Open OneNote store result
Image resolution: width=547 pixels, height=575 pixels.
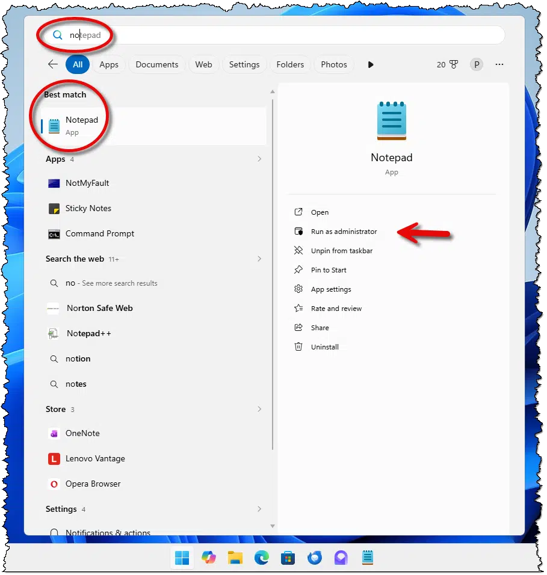pos(82,434)
